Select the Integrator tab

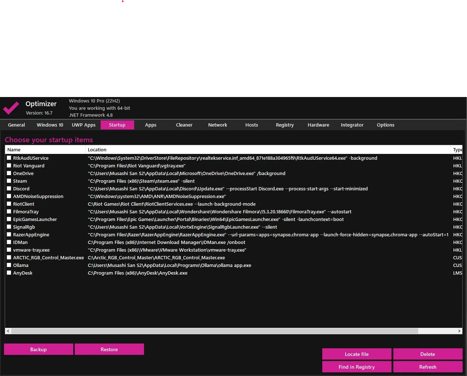coord(352,125)
